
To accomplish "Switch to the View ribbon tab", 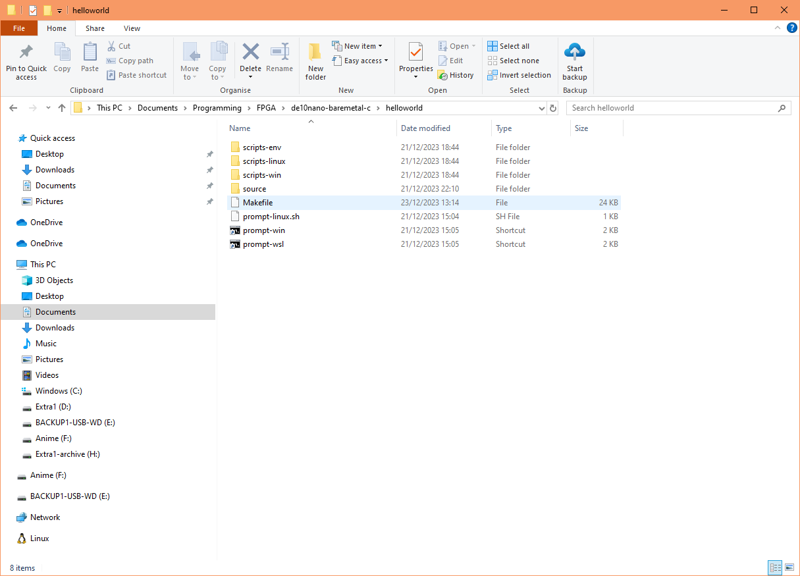I will 132,28.
